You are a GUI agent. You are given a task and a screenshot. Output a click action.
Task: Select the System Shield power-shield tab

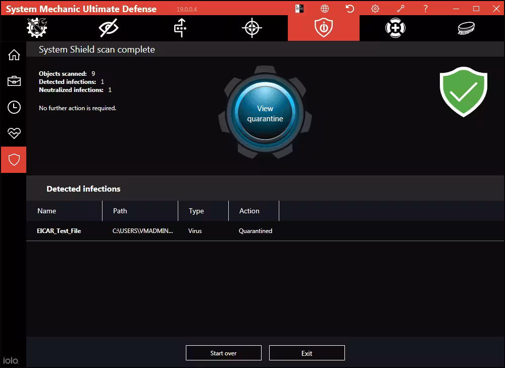coord(324,28)
